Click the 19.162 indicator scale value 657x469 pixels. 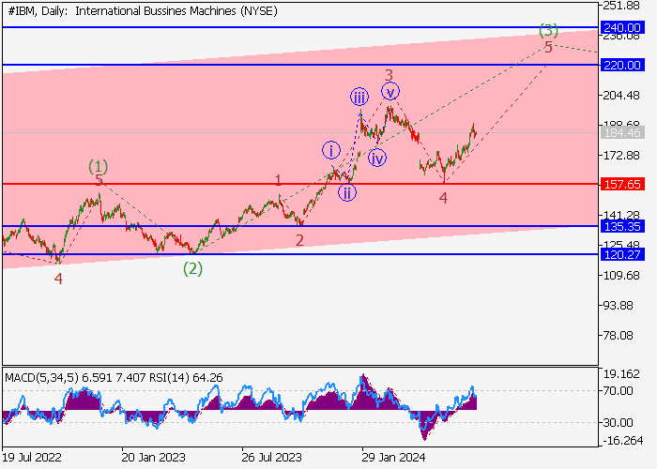point(621,374)
